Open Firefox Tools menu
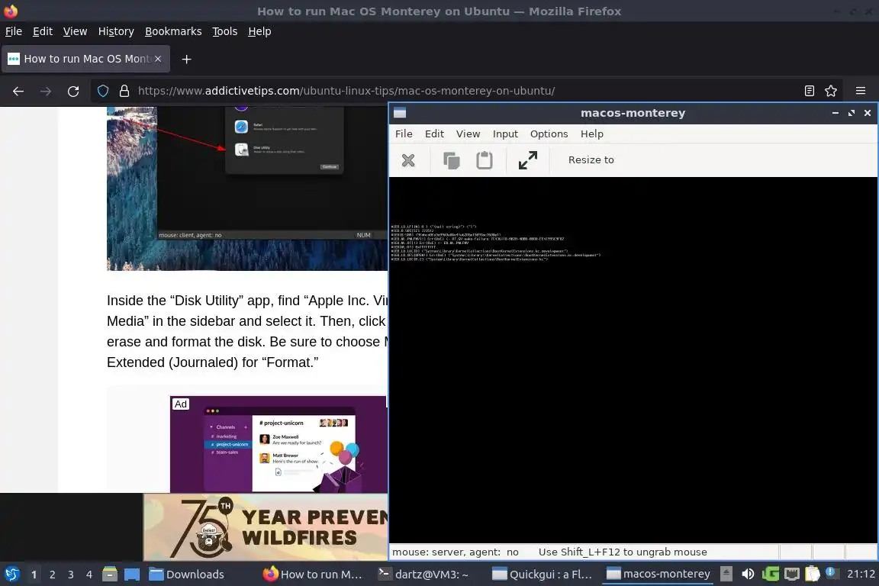 pyautogui.click(x=225, y=31)
